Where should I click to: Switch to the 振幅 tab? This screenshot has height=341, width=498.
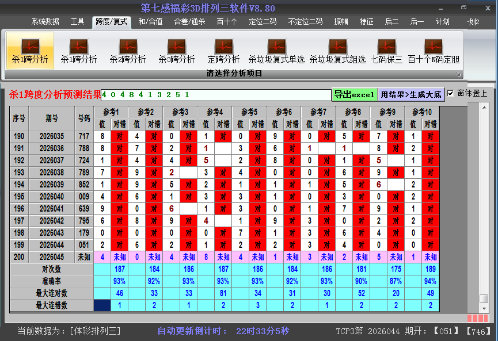click(341, 22)
